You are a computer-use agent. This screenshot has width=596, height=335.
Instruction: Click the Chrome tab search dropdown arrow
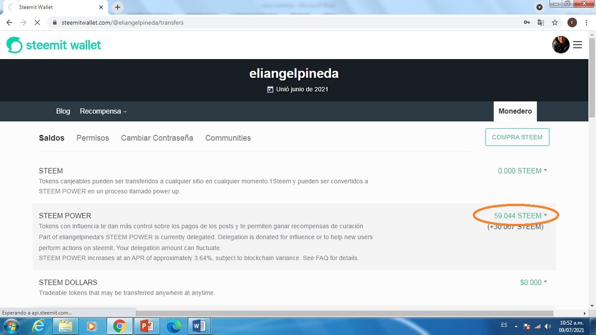click(x=540, y=7)
